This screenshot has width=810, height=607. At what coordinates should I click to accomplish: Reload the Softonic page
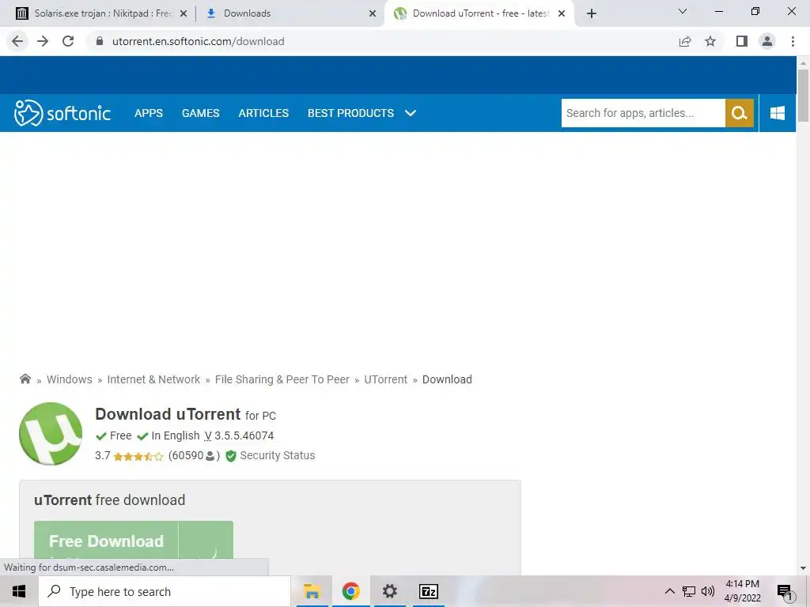coord(68,41)
